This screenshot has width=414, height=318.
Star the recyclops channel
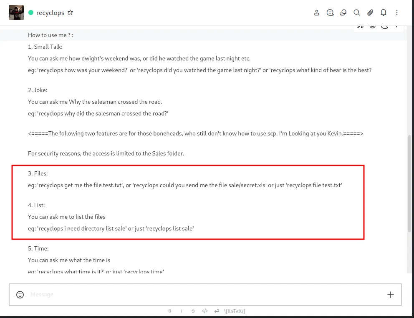pos(70,13)
